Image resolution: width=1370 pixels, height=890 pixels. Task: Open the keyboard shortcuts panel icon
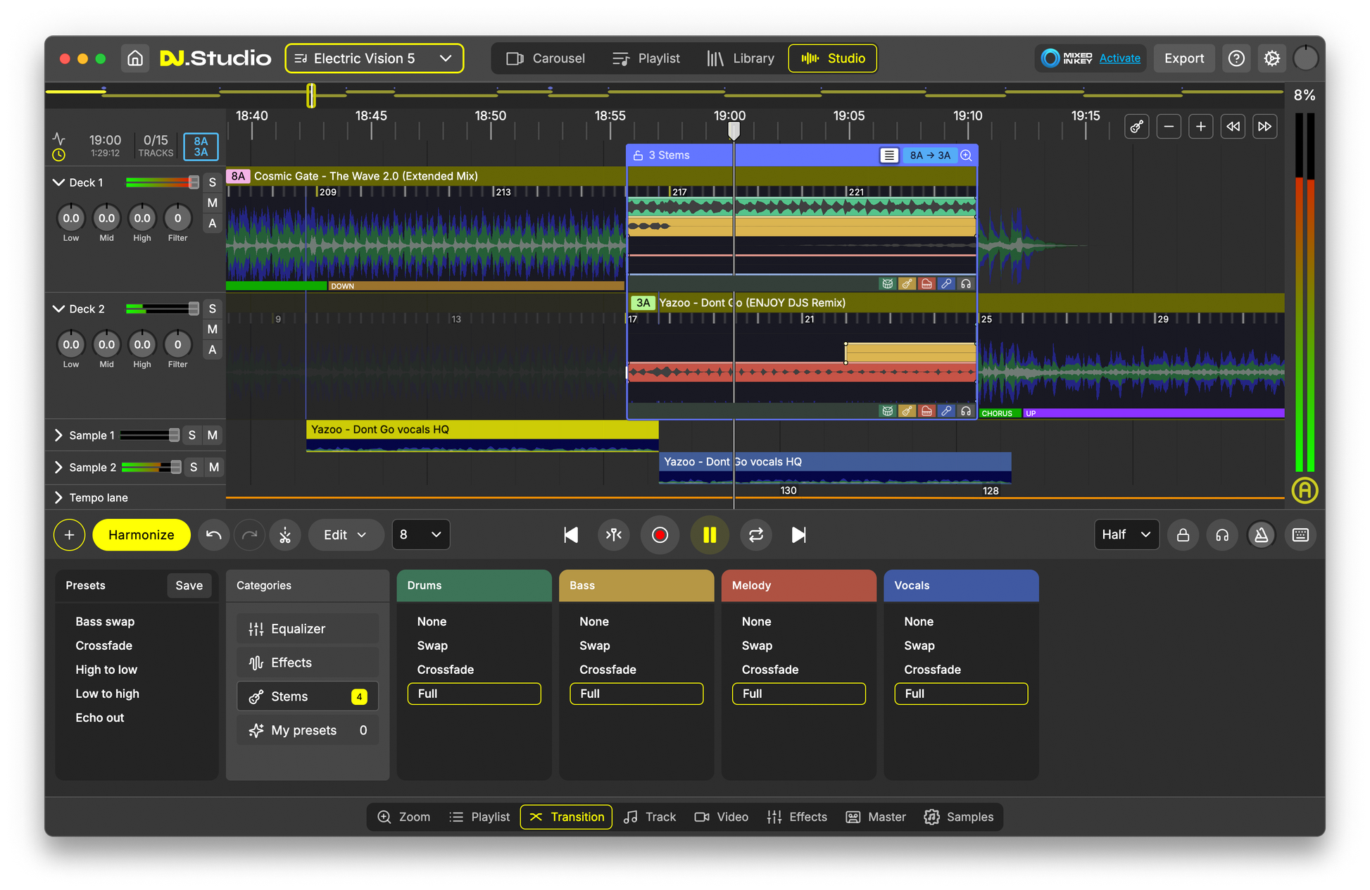tap(1300, 535)
